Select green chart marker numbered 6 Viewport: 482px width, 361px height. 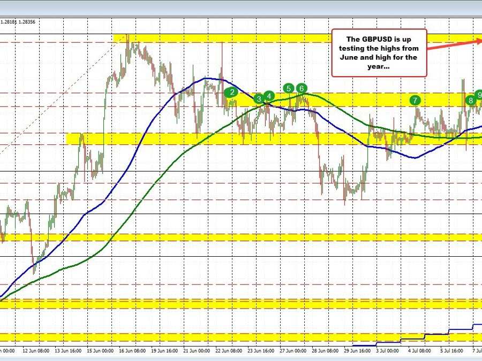pos(302,88)
